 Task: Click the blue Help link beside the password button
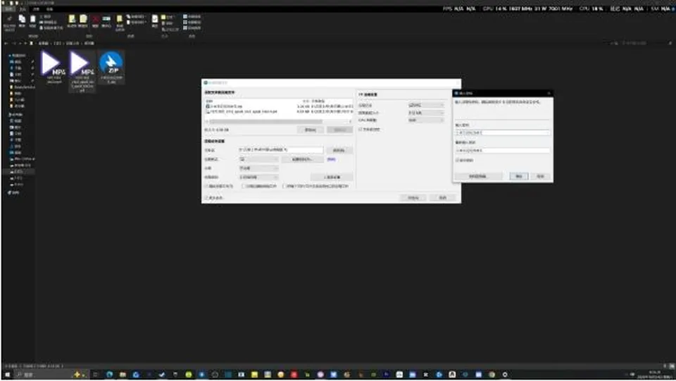[331, 159]
